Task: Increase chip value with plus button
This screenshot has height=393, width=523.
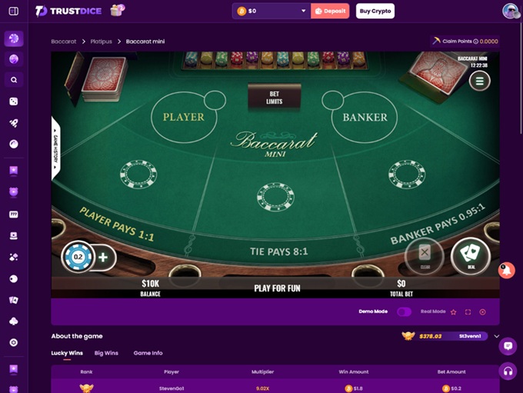Action: pyautogui.click(x=103, y=257)
